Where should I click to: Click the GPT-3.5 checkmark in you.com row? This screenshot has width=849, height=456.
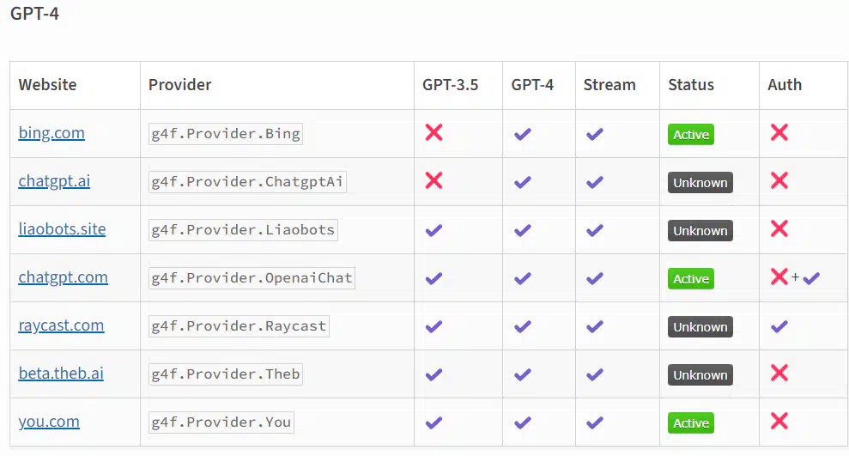pos(434,423)
